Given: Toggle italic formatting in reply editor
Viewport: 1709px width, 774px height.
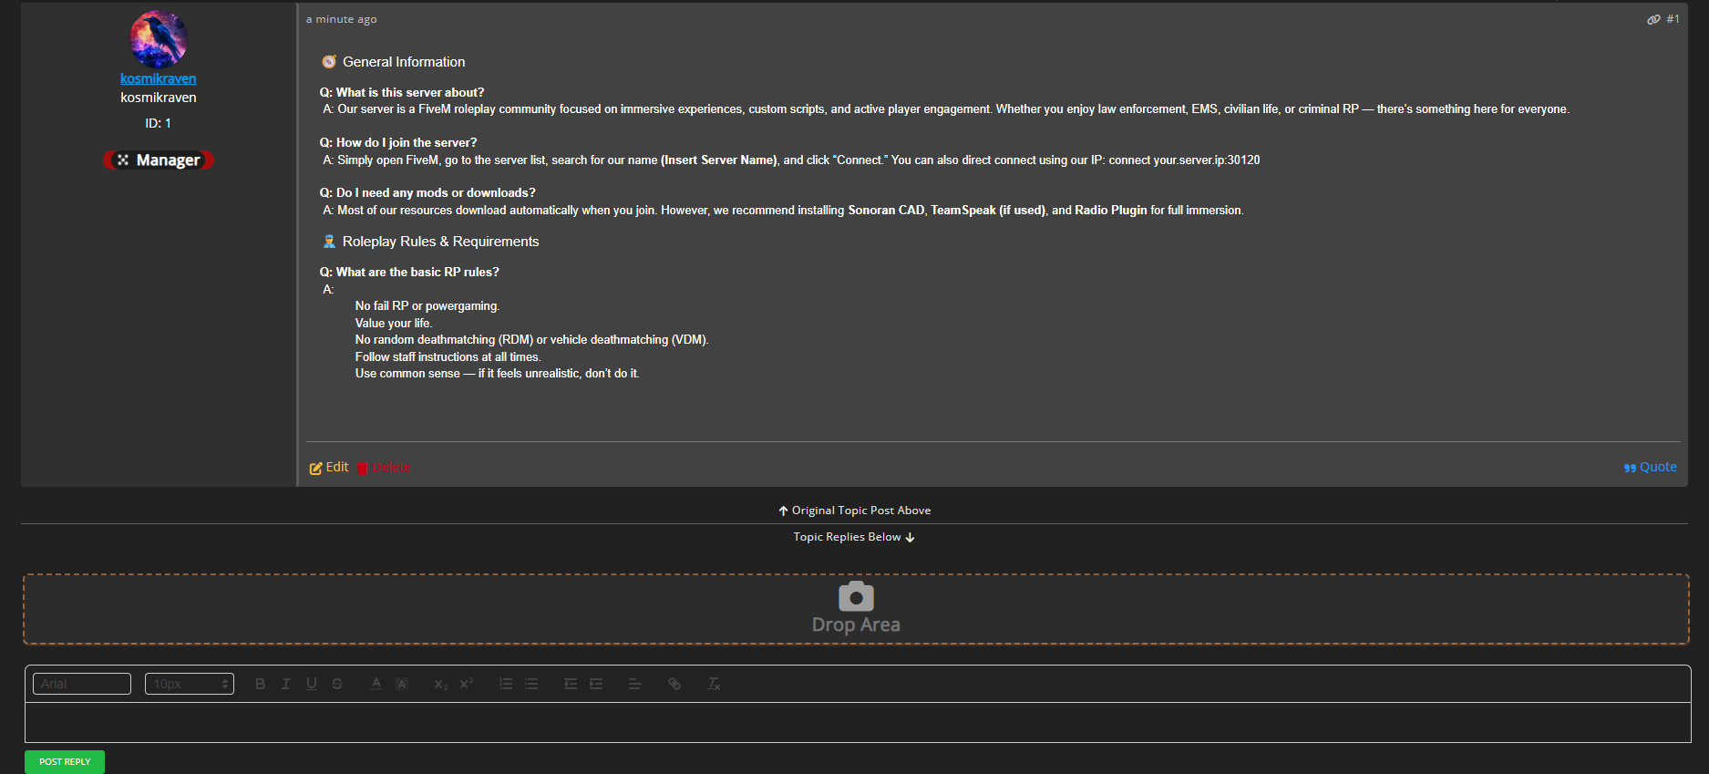Looking at the screenshot, I should 286,684.
